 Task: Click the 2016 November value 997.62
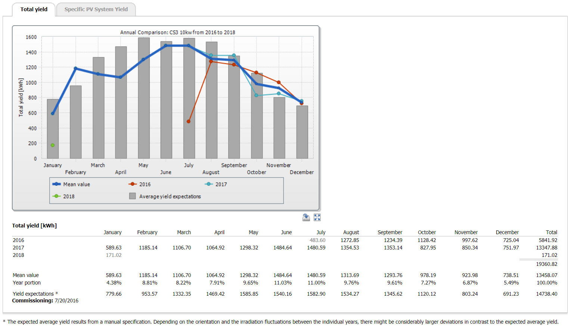coord(470,240)
